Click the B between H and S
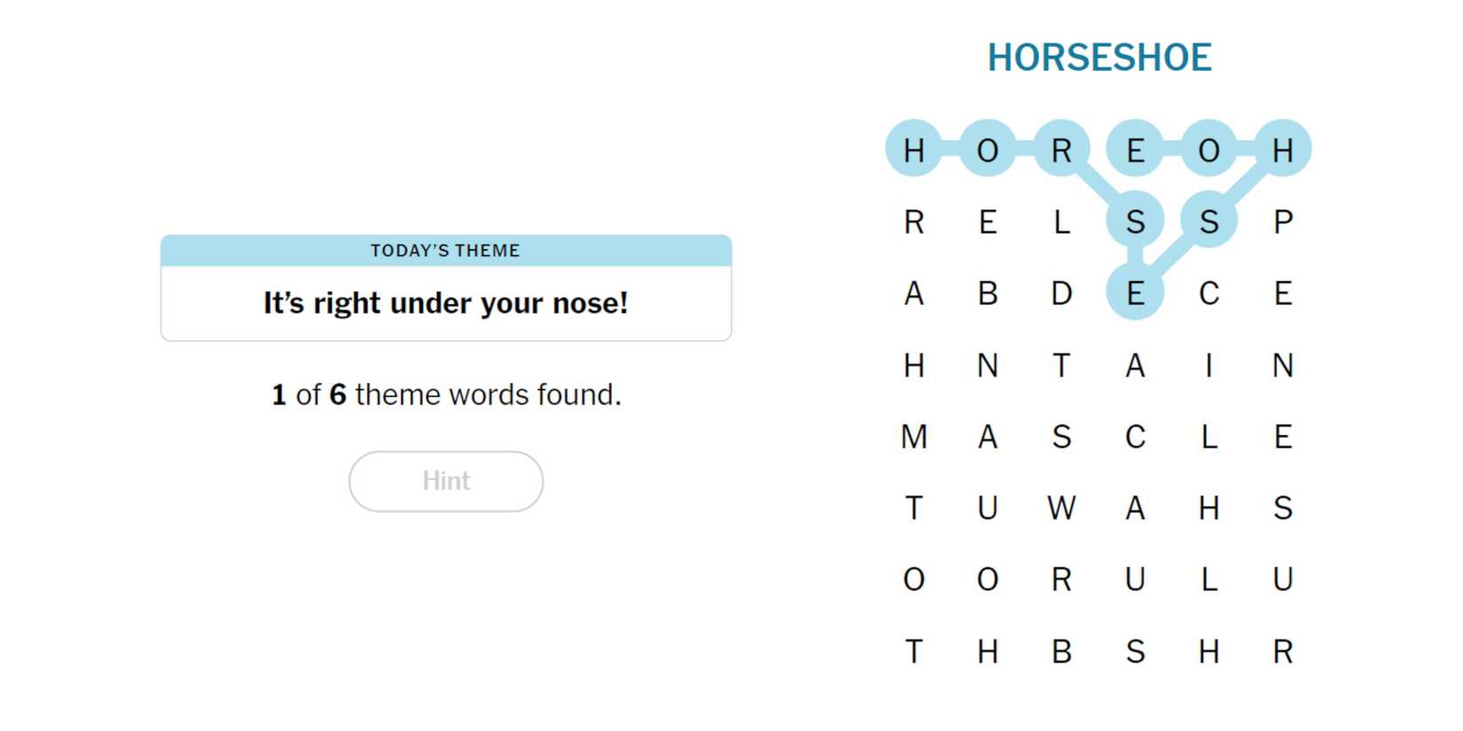Viewport: 1463px width, 731px height. click(1061, 652)
